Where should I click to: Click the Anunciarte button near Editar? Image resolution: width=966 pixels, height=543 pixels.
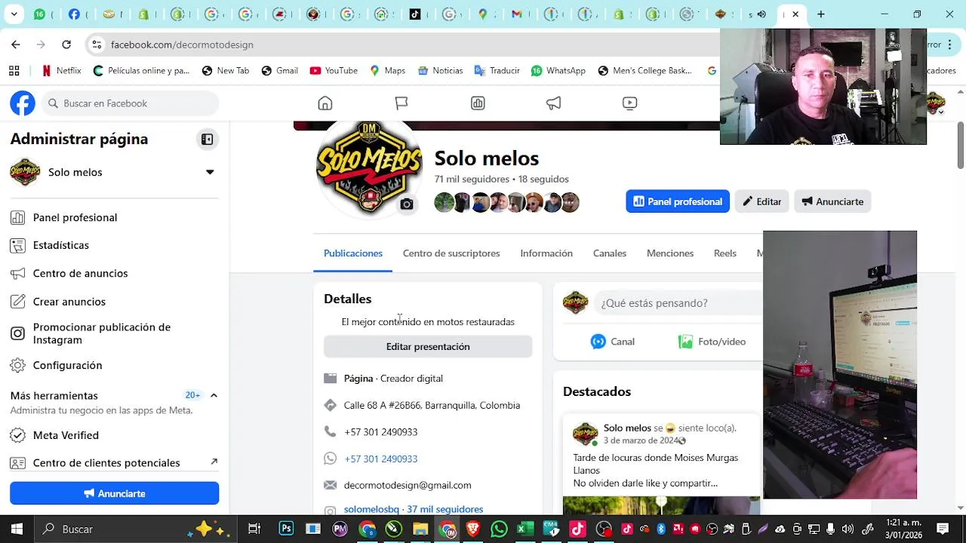tap(832, 201)
